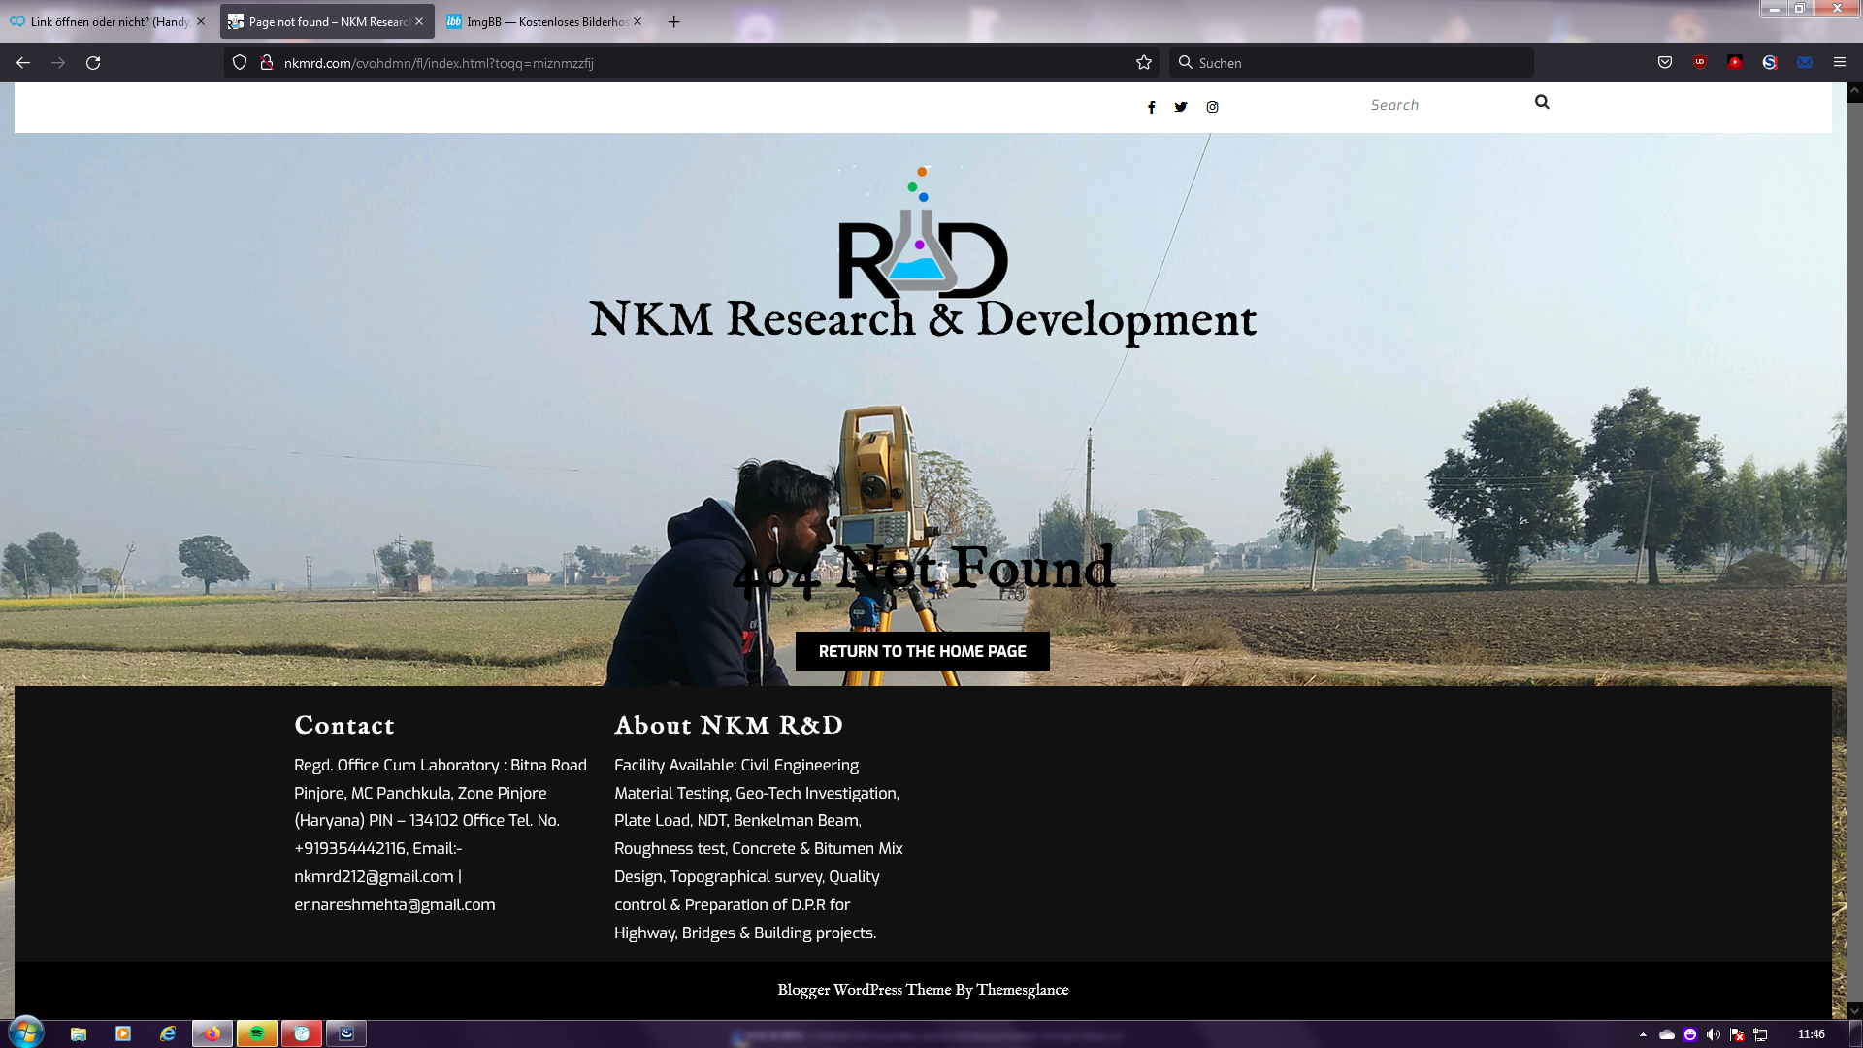Launch Windows Media Player from taskbar
The image size is (1863, 1048).
click(123, 1033)
